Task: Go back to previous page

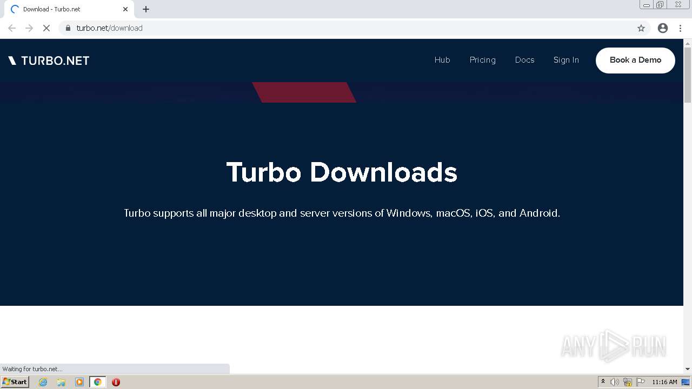Action: [x=12, y=28]
